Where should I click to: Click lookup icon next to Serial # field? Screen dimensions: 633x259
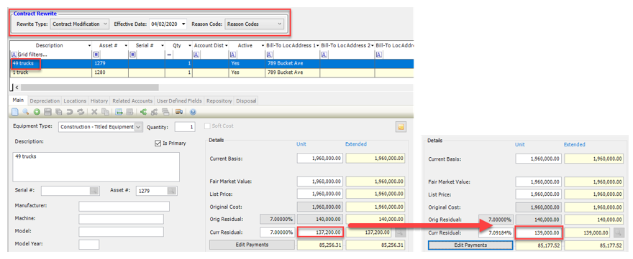[x=94, y=191]
